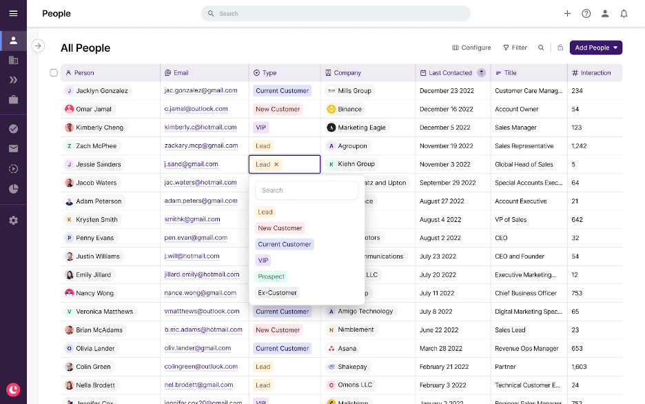This screenshot has width=645, height=404.
Task: Open the hamburger navigation menu
Action: 13,13
